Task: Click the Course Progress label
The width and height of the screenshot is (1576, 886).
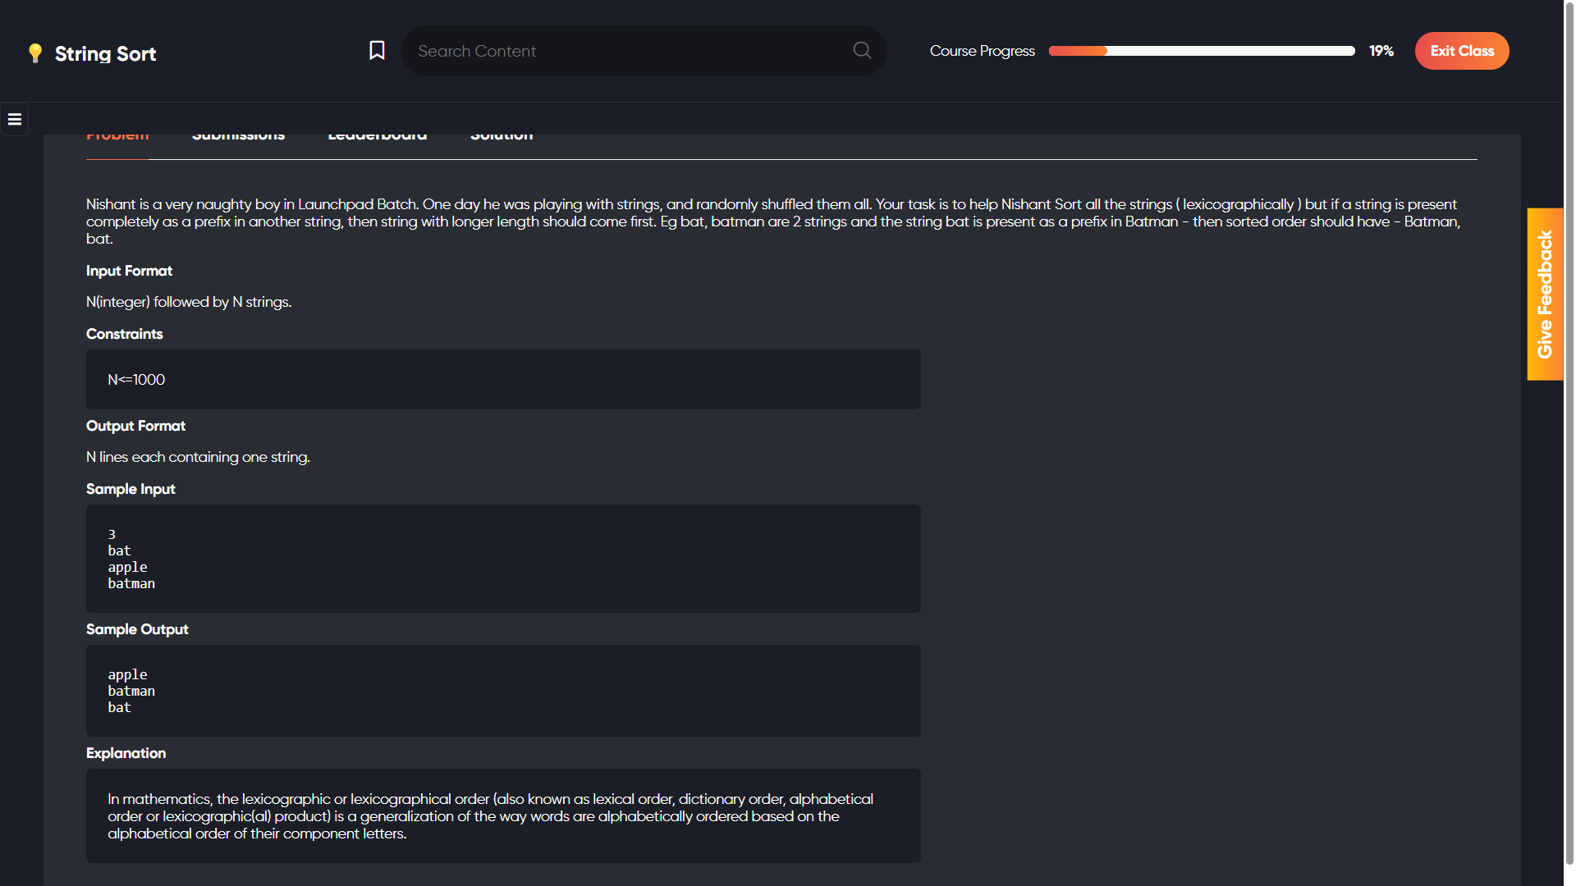Action: tap(982, 51)
